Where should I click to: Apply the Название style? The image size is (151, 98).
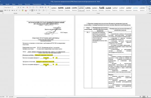(x=74, y=9)
